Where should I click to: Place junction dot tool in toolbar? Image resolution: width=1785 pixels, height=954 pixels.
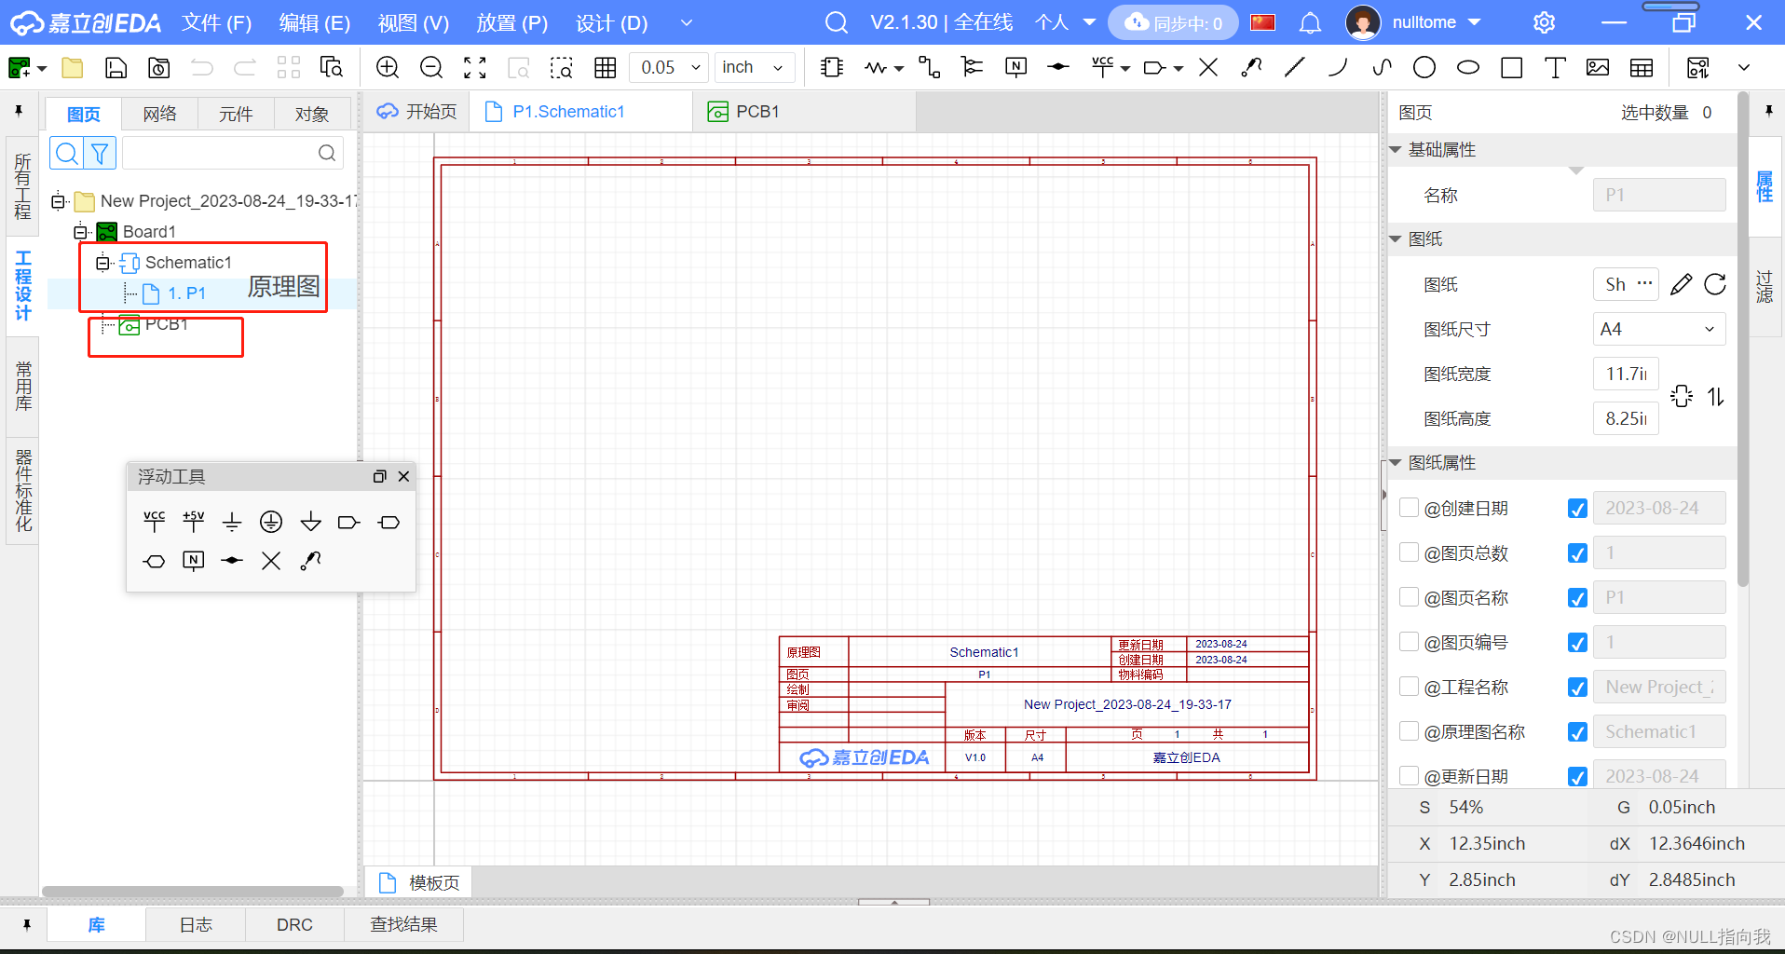[1058, 67]
